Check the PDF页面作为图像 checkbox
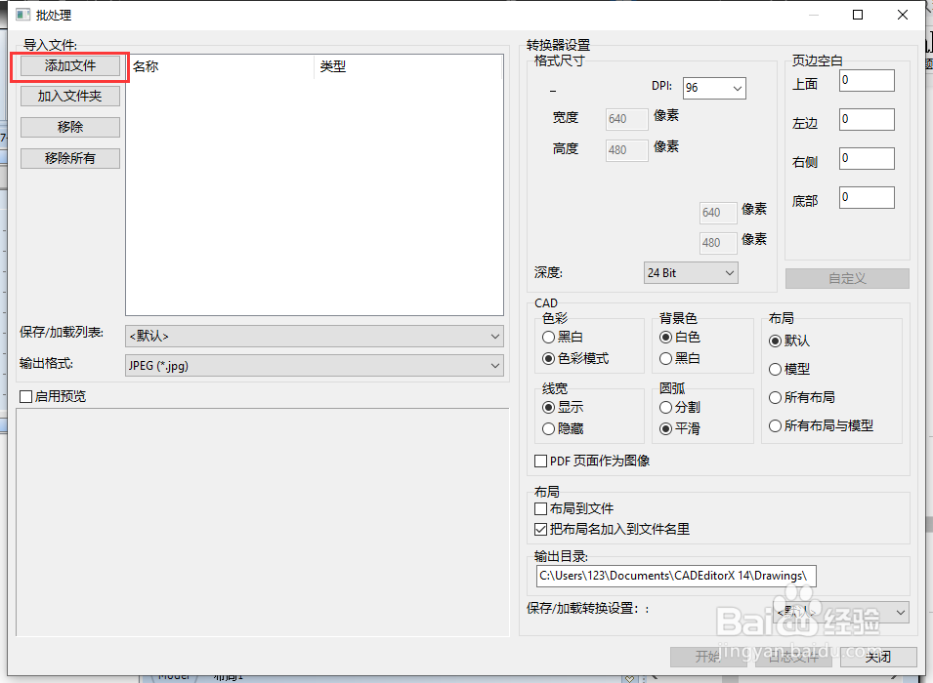 [x=538, y=461]
